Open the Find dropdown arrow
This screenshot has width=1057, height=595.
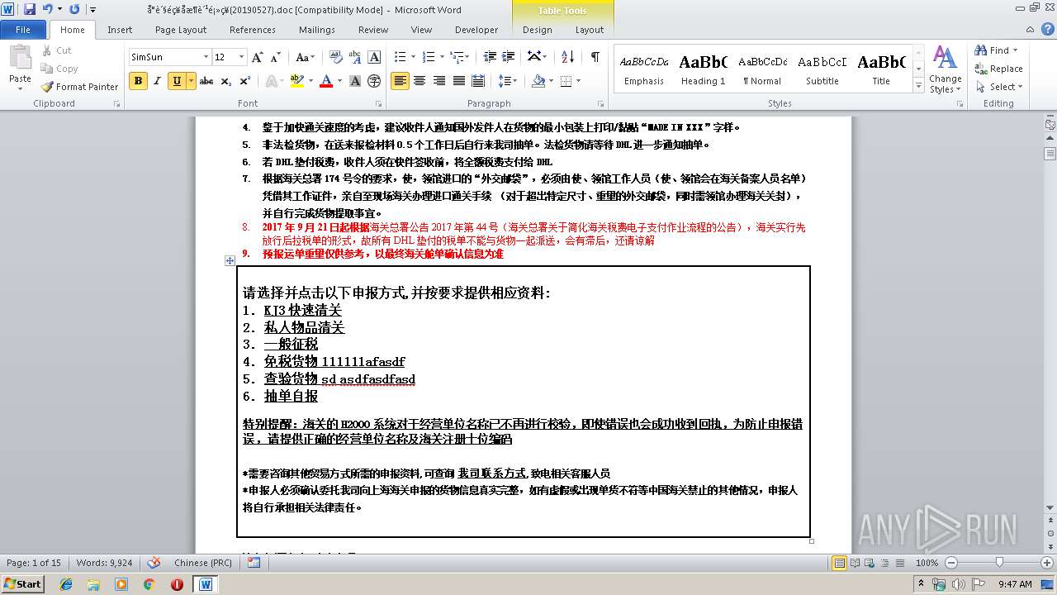tap(1016, 50)
